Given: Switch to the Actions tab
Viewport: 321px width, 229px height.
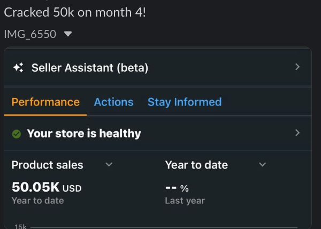Looking at the screenshot, I should pos(113,102).
